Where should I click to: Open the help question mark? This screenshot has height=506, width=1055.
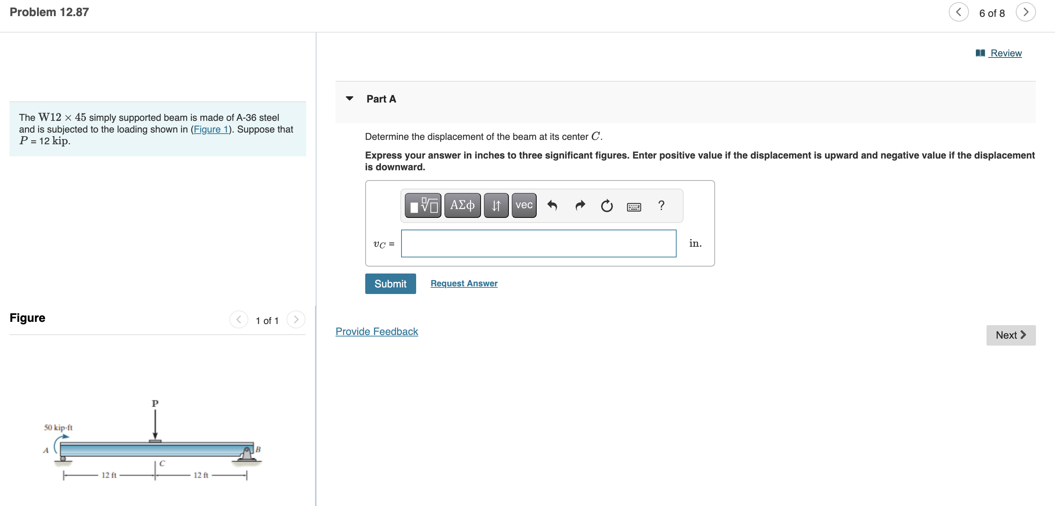661,205
